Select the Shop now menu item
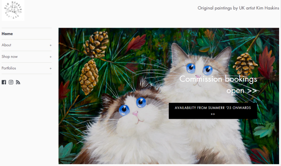This screenshot has height=166, width=281. coord(10,56)
